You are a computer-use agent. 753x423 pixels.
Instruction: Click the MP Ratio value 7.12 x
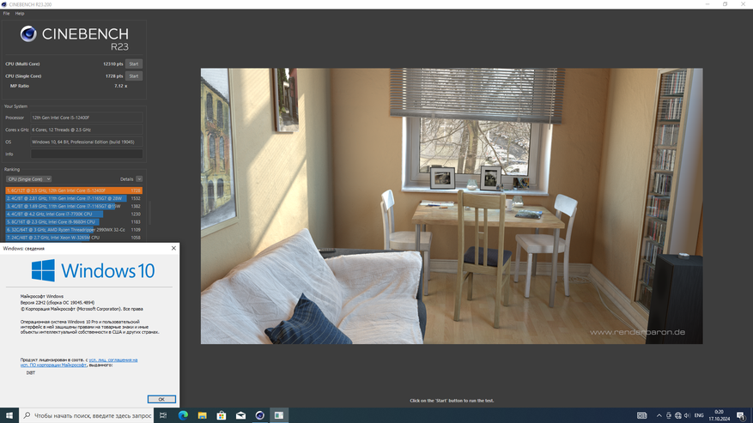[120, 86]
